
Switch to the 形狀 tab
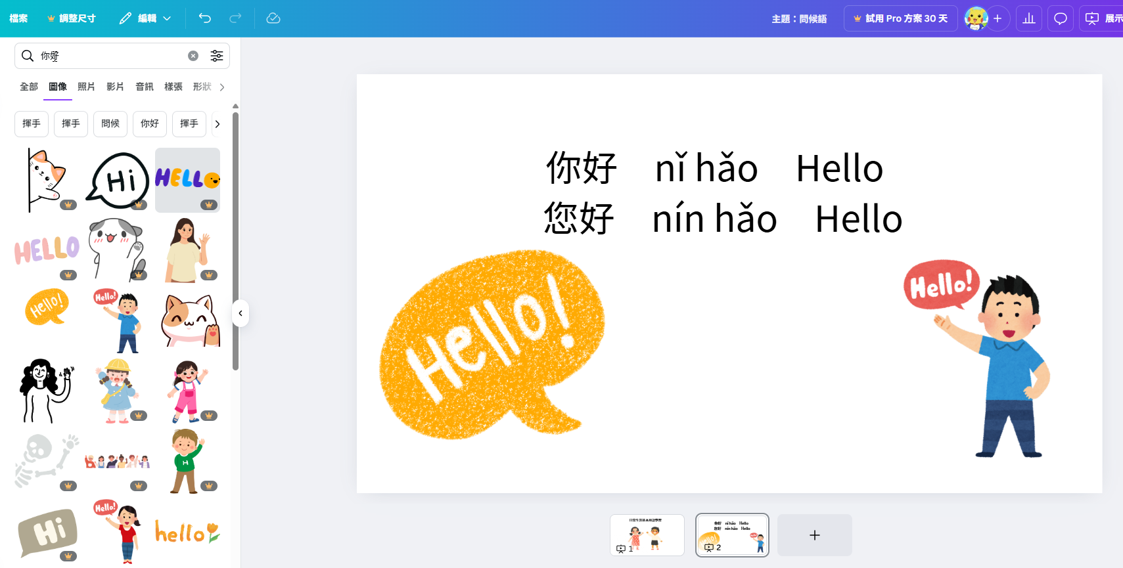tap(202, 87)
